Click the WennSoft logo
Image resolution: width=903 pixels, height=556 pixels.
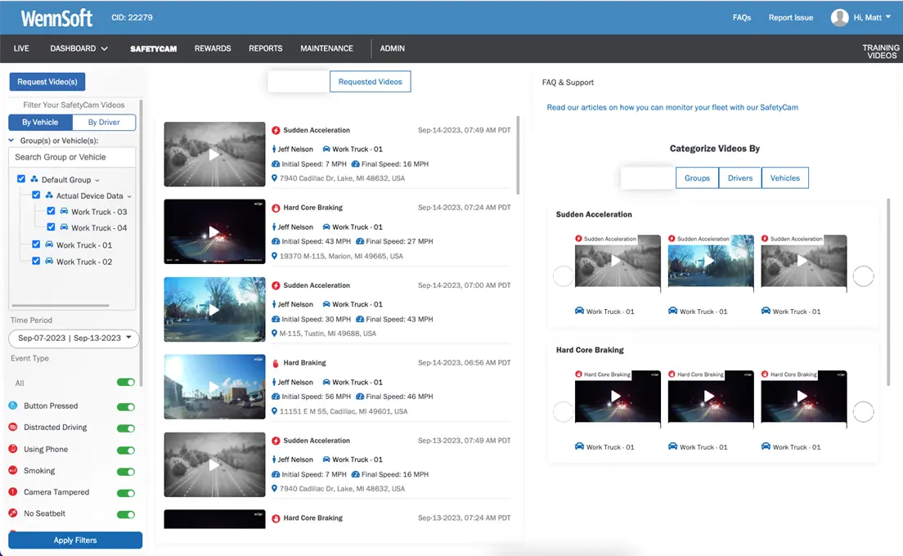(x=56, y=17)
